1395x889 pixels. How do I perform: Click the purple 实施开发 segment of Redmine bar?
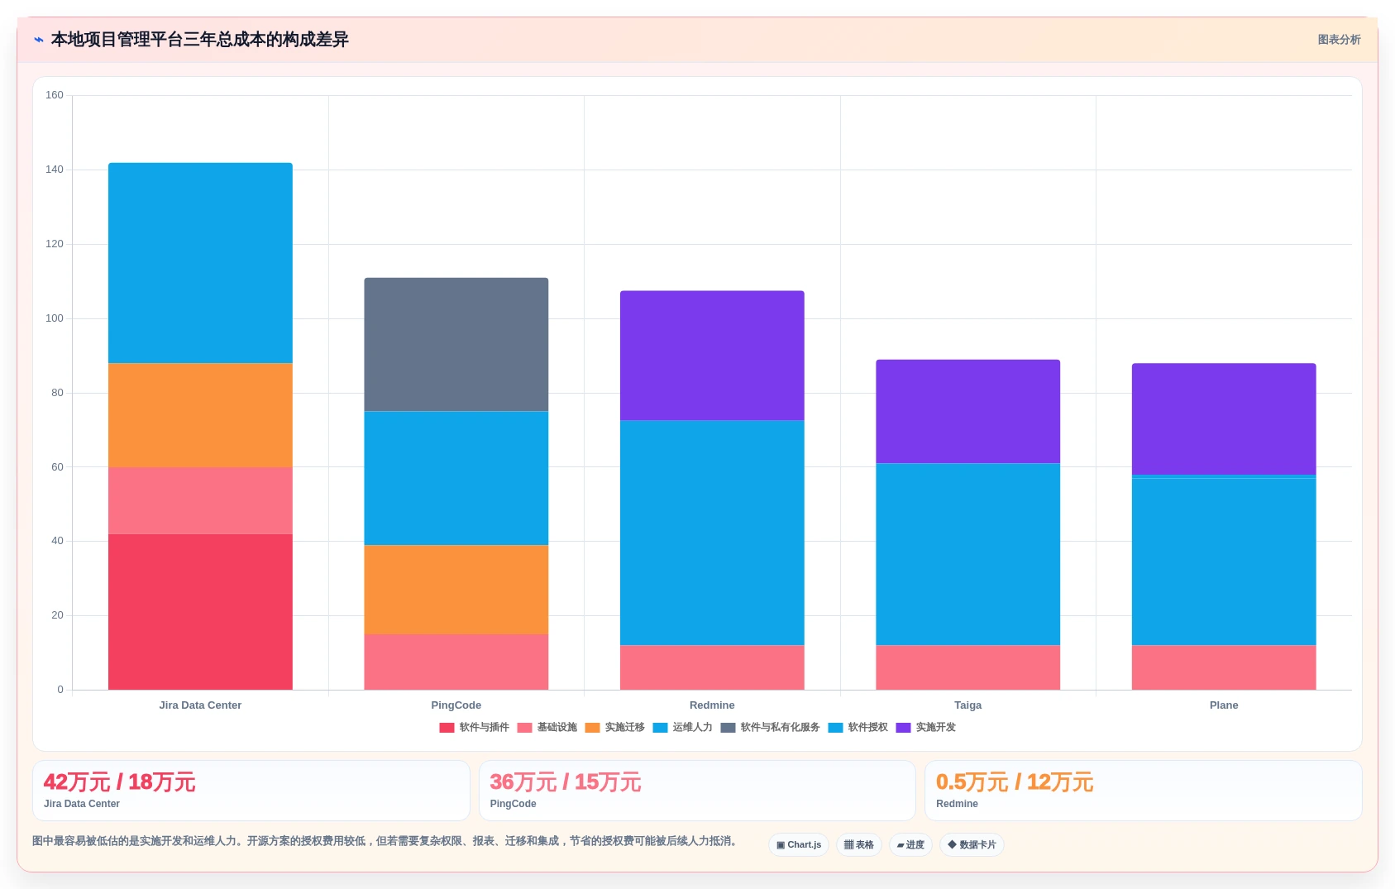712,356
